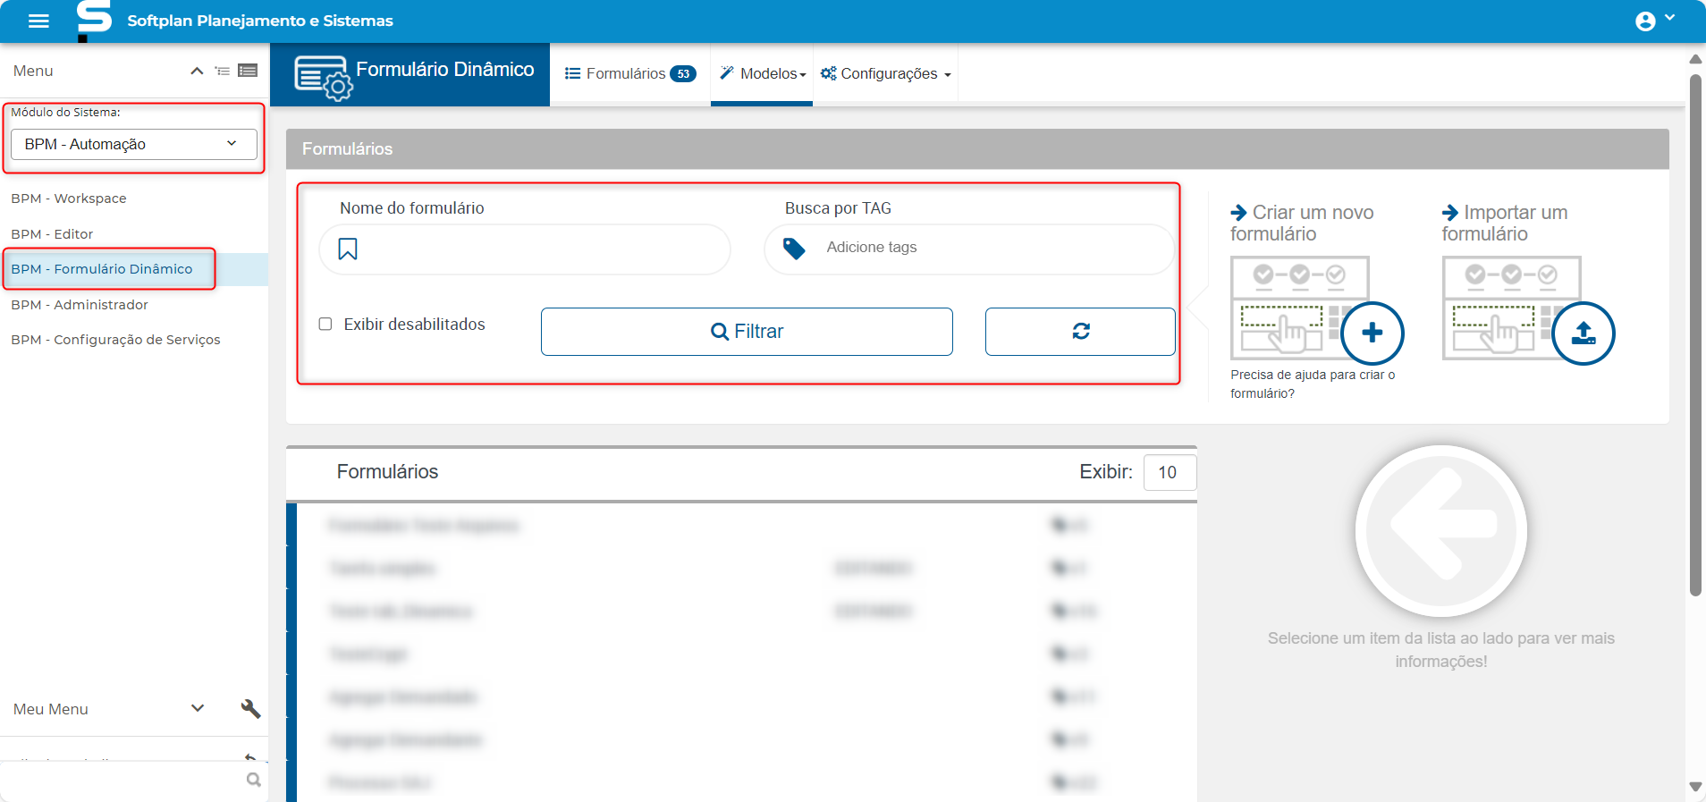1706x802 pixels.
Task: Collapse the Menu panel chevron
Action: point(197,71)
